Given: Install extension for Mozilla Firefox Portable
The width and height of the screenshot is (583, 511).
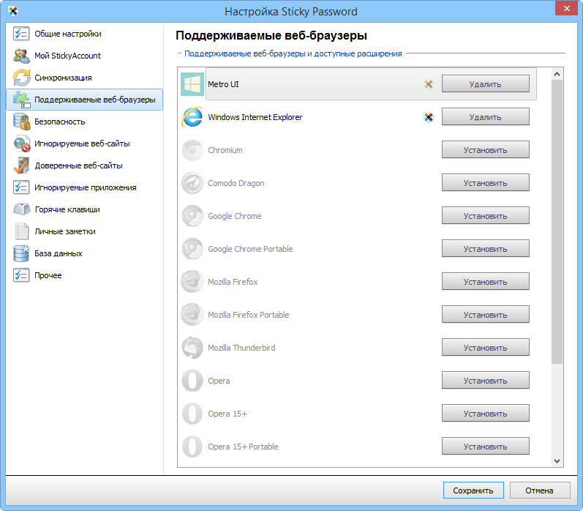Looking at the screenshot, I should 485,314.
